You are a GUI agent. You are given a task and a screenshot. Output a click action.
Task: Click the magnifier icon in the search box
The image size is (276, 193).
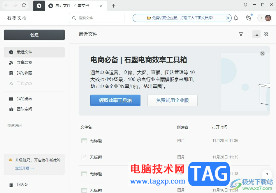click(74, 18)
